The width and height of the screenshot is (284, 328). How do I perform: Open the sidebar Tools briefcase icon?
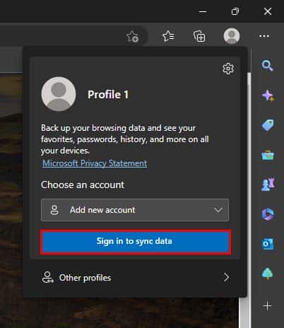(x=268, y=155)
